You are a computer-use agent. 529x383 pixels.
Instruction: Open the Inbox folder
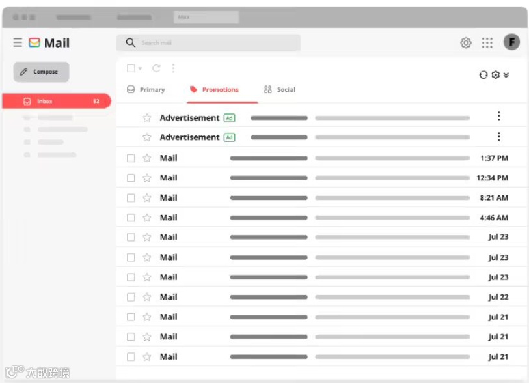click(57, 102)
